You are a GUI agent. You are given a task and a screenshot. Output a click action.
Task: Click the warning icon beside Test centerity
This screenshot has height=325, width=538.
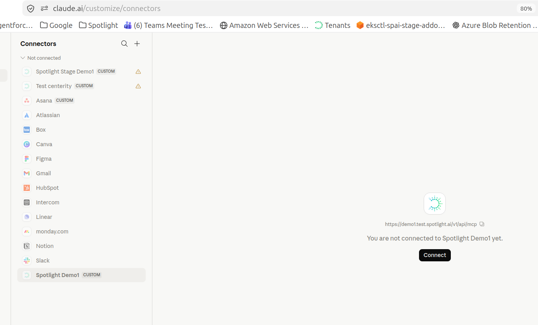[x=138, y=86]
